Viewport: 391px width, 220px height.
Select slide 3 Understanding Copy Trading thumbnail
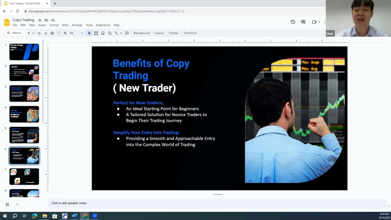(x=24, y=94)
